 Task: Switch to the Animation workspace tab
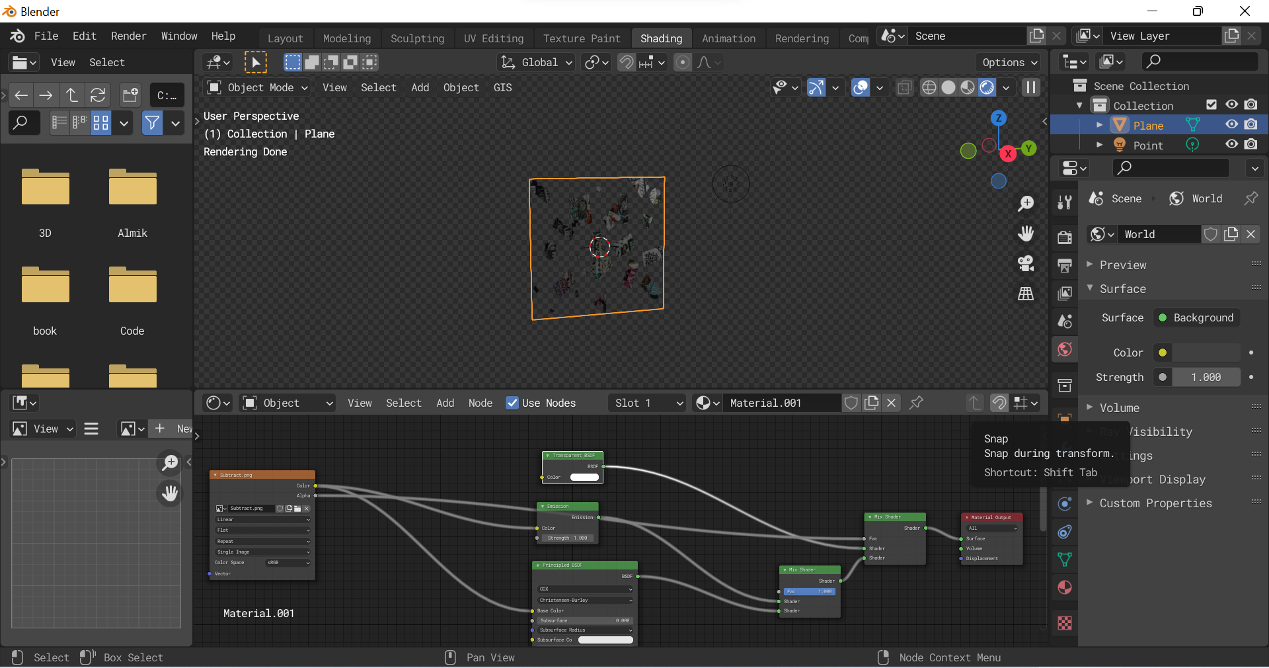click(x=728, y=38)
